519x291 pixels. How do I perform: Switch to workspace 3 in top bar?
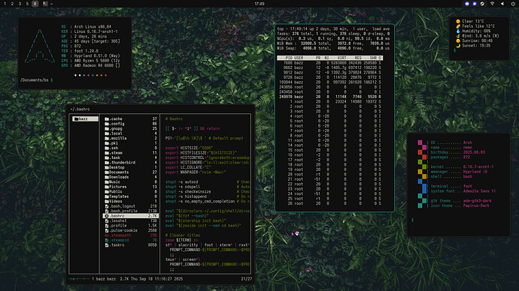[20, 4]
